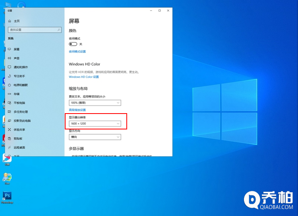Viewport: 298px width, 216px height.
Task: Click the 查找设置 search field
Action: click(35, 30)
